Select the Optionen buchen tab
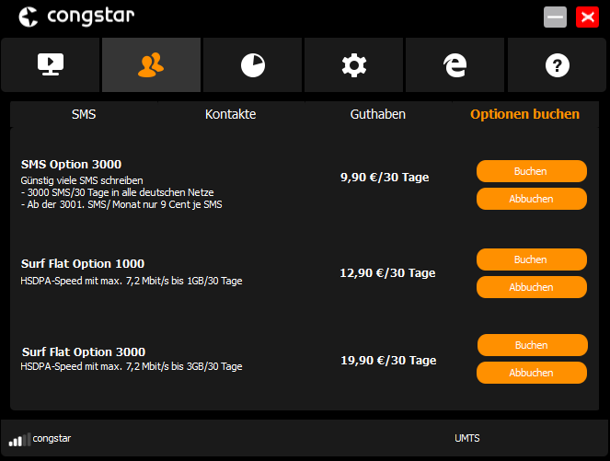Screen dimensions: 610x461 (524, 114)
